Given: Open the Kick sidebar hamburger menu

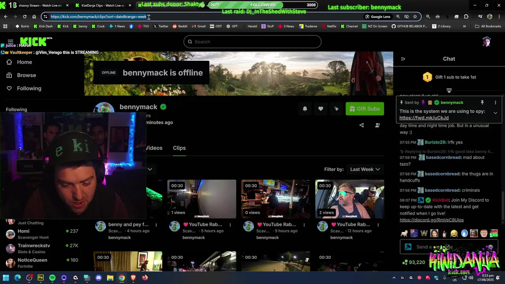Looking at the screenshot, I should [x=11, y=41].
